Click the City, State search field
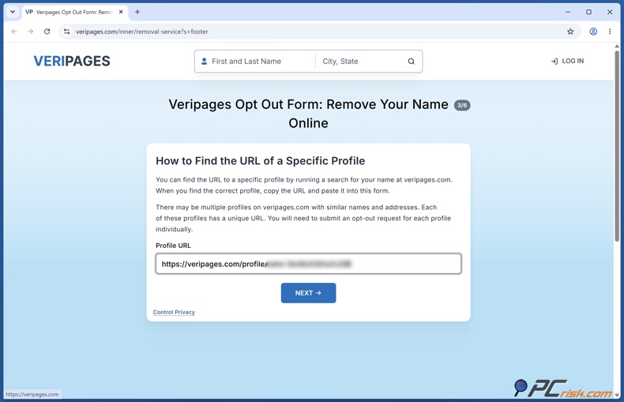Viewport: 624px width, 402px height. click(x=358, y=62)
